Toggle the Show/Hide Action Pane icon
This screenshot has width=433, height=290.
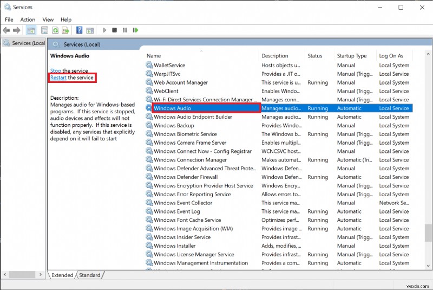90,30
